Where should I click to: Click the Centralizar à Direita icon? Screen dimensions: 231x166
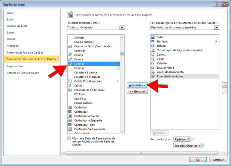pos(70,116)
